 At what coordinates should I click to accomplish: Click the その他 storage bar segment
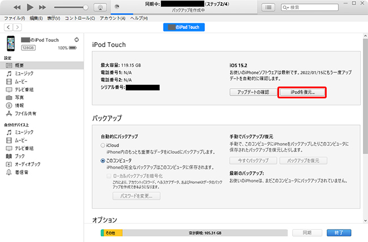pyautogui.click(x=113, y=233)
